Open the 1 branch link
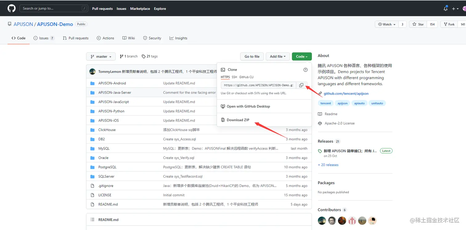Viewport: 466px width, 230px height. point(129,56)
